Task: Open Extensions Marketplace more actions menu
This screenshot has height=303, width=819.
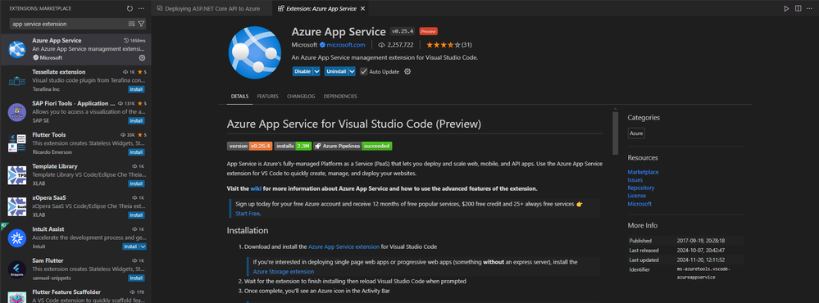Action: click(142, 9)
